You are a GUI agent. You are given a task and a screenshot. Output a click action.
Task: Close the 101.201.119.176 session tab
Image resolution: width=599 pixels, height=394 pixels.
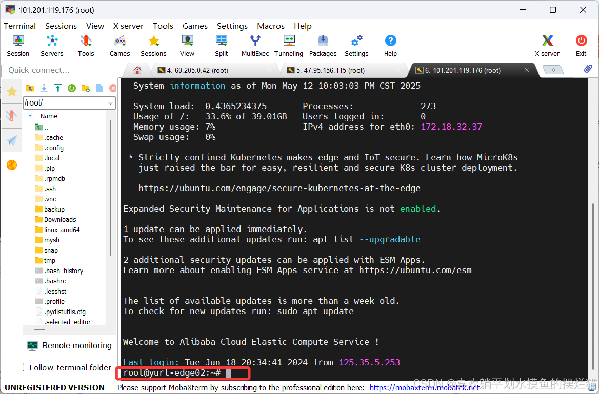coord(526,70)
